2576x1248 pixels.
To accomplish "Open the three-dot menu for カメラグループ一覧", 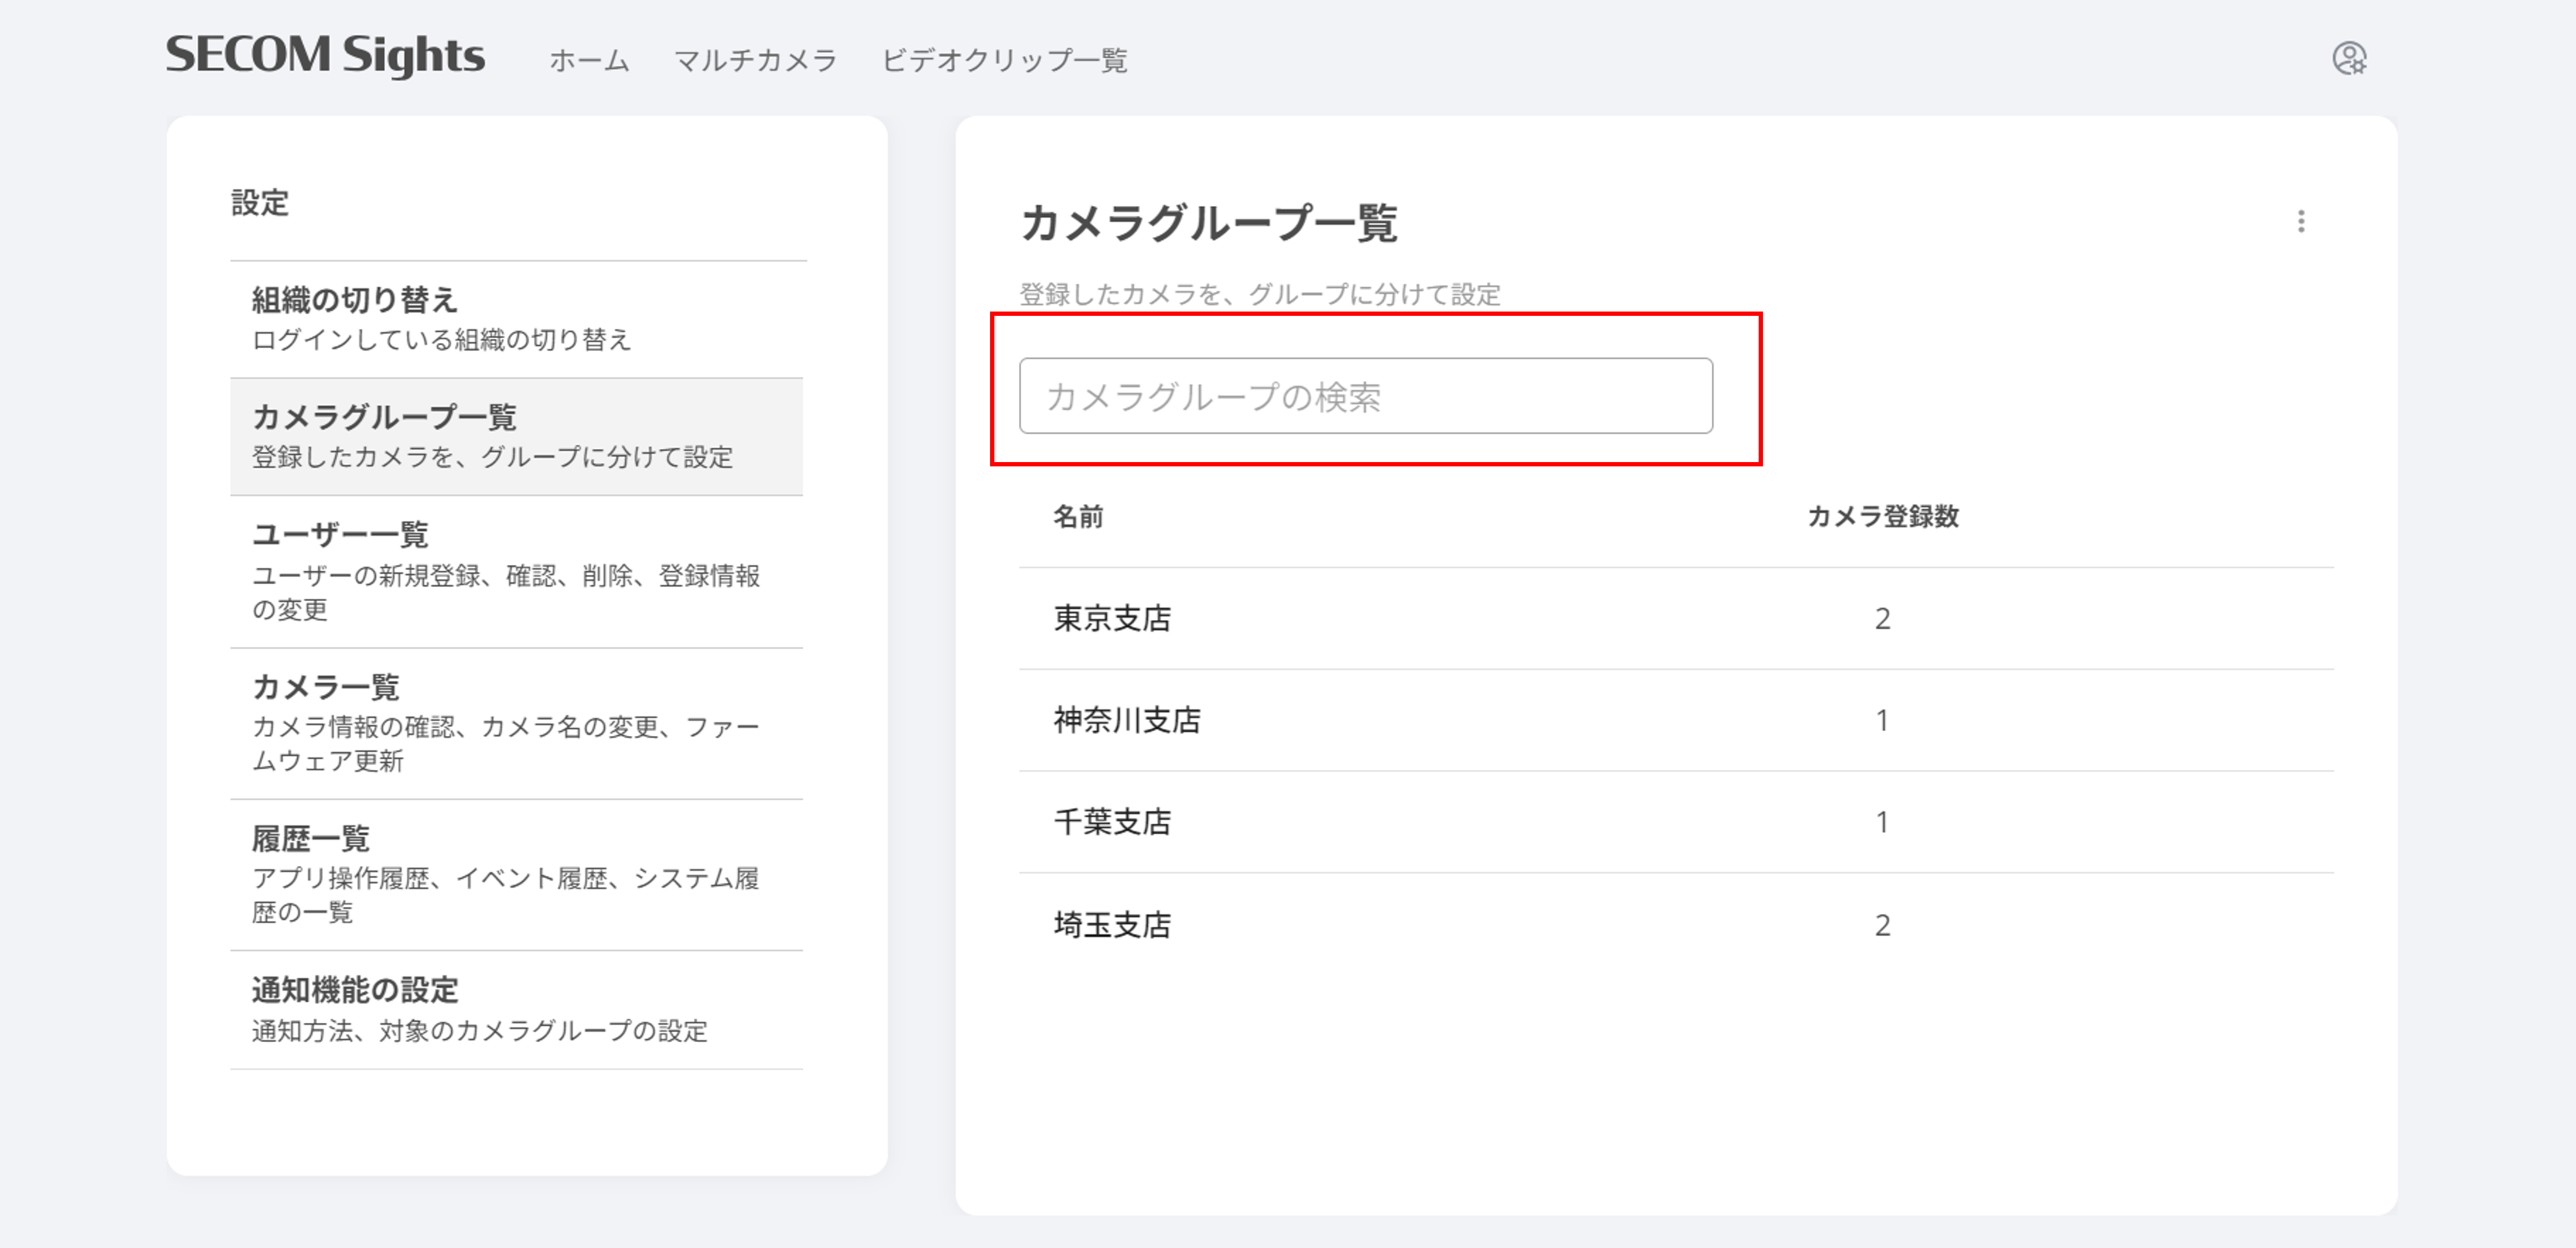I will point(2301,221).
